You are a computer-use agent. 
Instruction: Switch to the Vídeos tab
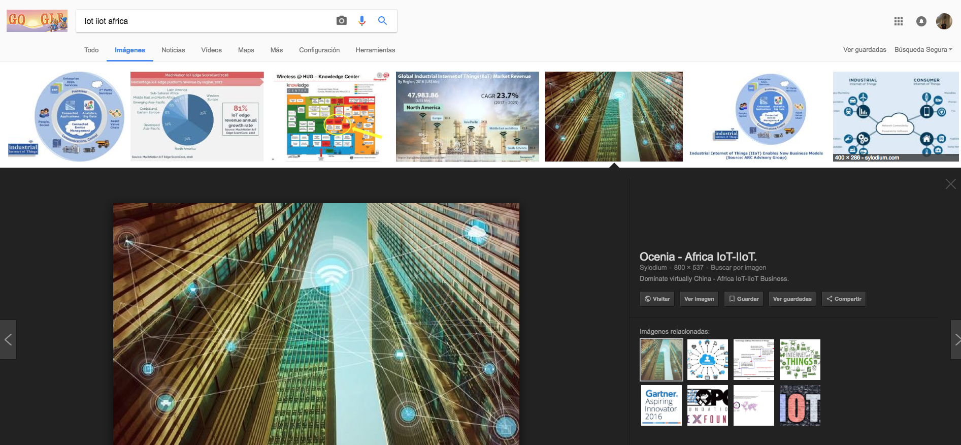(x=211, y=50)
